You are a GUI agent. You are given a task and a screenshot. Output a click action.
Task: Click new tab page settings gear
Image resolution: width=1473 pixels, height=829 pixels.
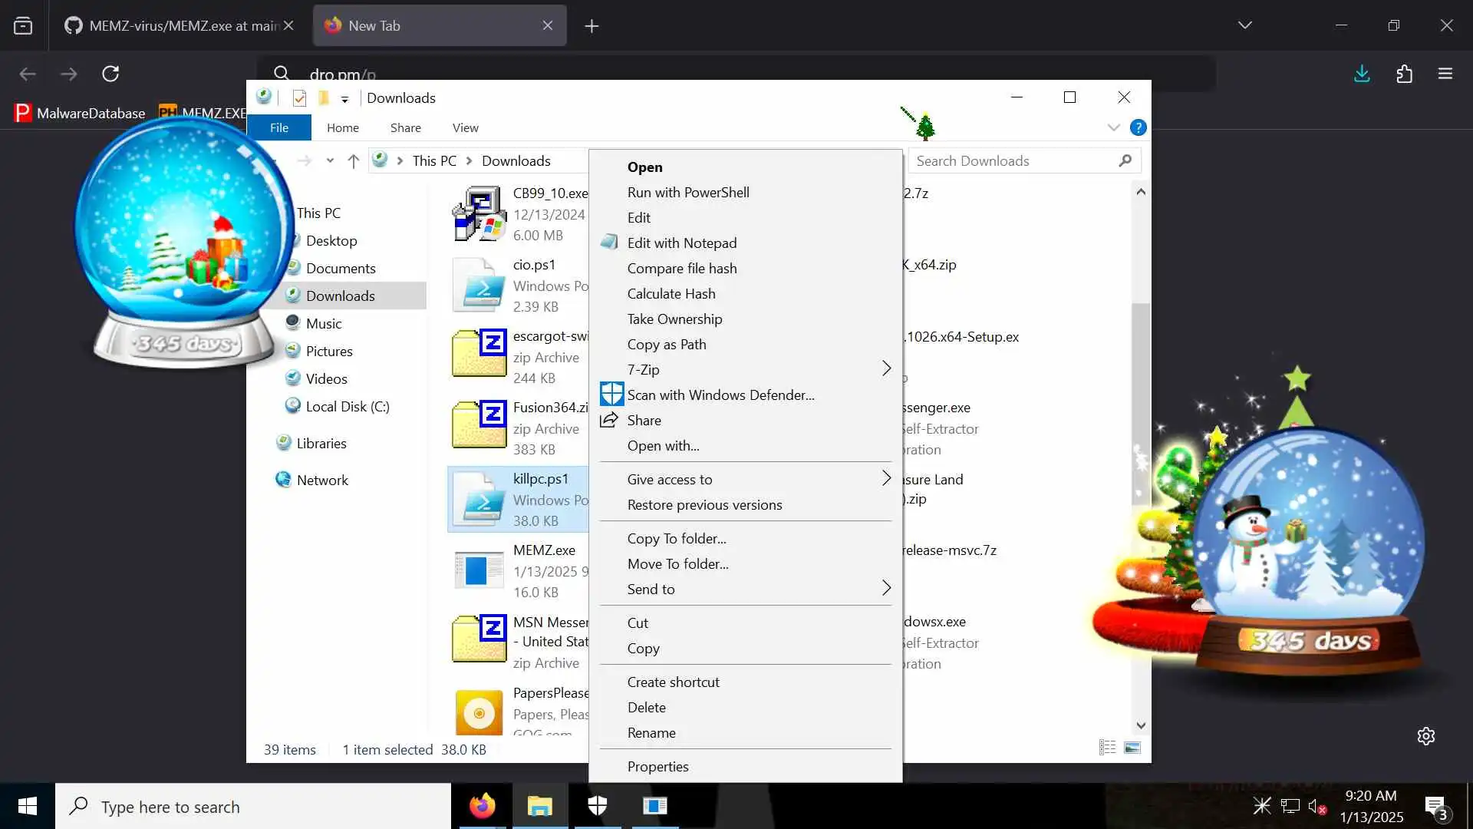click(x=1425, y=736)
